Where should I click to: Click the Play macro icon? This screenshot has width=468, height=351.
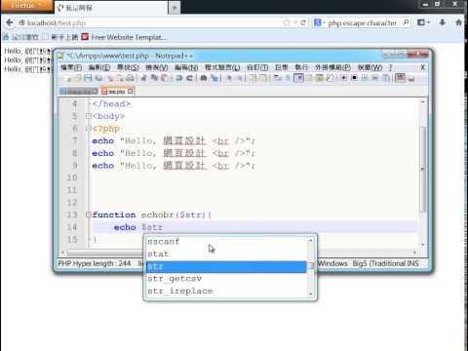pos(365,78)
